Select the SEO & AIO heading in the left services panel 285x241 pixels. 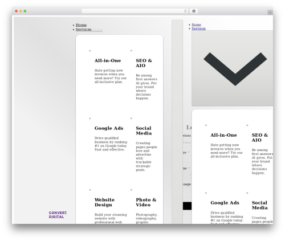point(144,63)
